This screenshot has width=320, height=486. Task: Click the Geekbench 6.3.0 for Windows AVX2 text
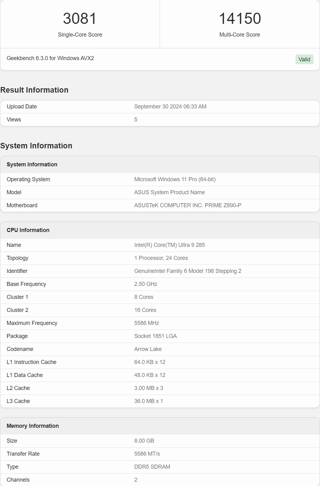50,58
